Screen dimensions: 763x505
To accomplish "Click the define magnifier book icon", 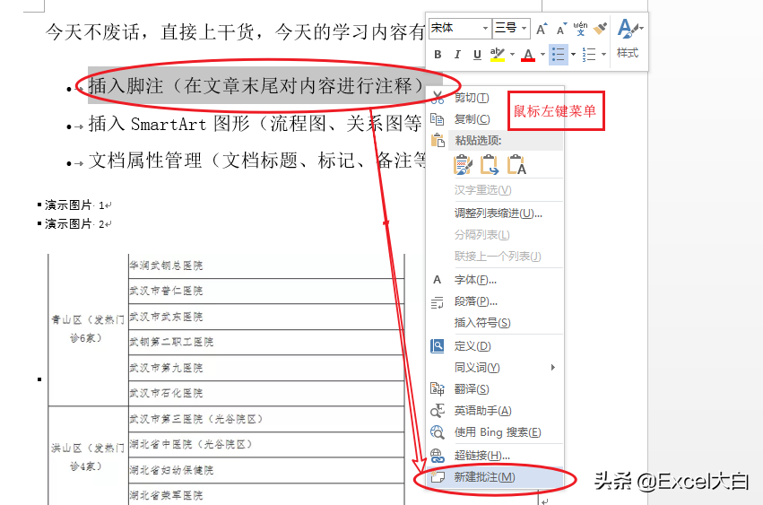I will pyautogui.click(x=437, y=345).
